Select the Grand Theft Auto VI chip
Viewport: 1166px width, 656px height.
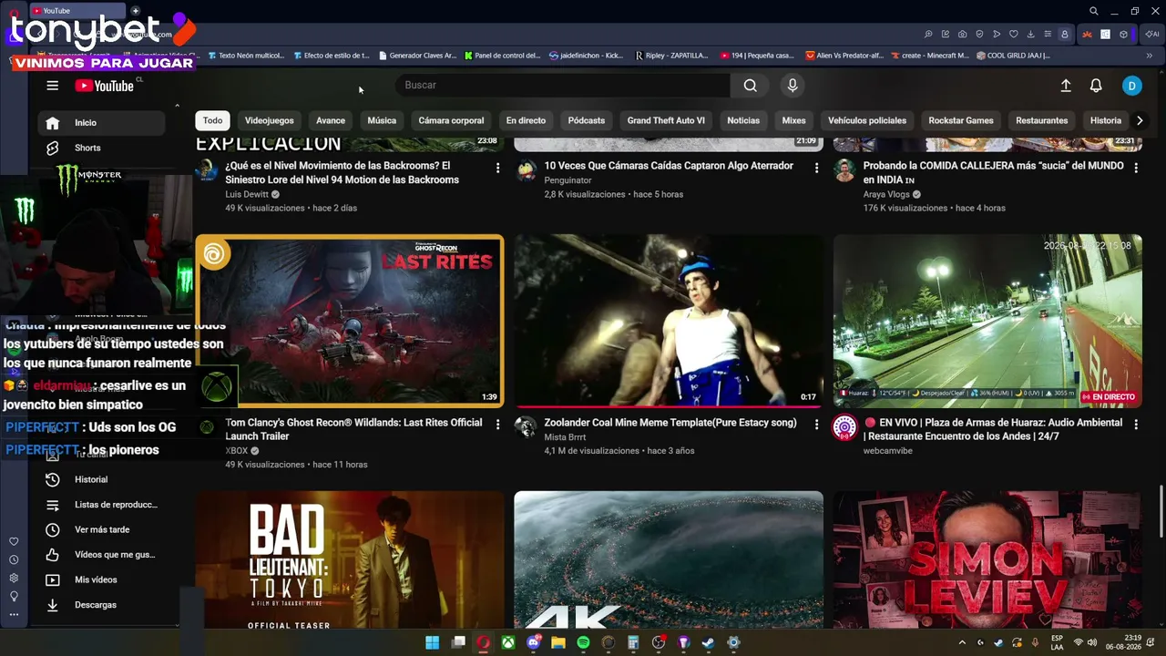pos(666,120)
